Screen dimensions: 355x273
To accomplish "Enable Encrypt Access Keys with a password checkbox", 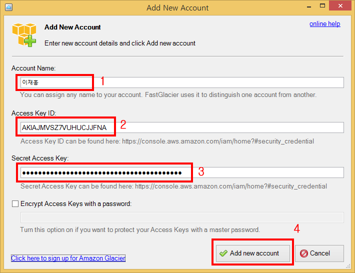I will click(14, 204).
